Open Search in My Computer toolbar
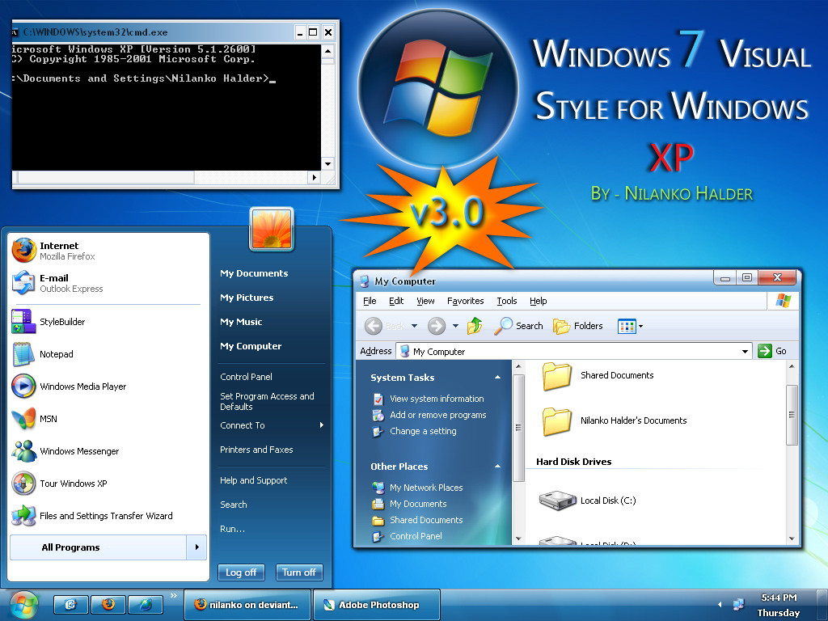This screenshot has height=621, width=828. (518, 326)
